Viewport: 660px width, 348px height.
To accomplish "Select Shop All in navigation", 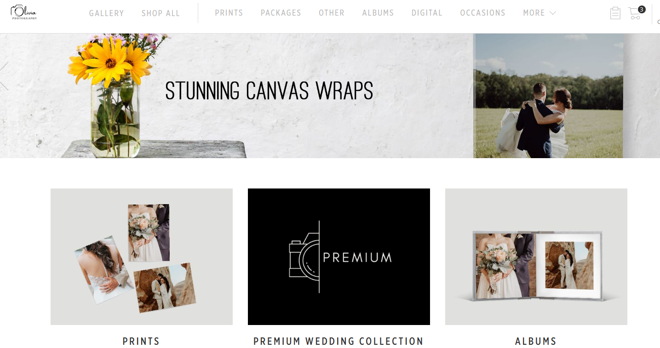I will coord(161,13).
